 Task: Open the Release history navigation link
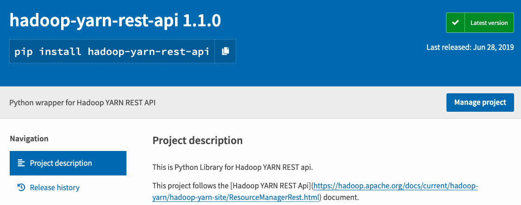pos(55,187)
